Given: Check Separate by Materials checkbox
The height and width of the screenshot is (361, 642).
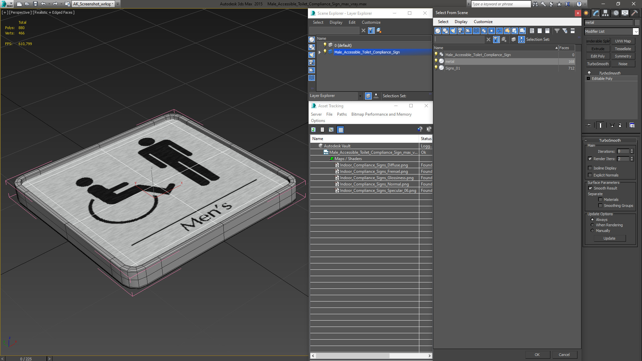Looking at the screenshot, I should pos(600,200).
